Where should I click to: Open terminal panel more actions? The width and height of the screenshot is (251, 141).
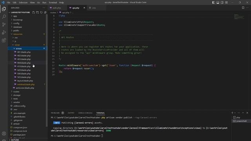coord(239,113)
